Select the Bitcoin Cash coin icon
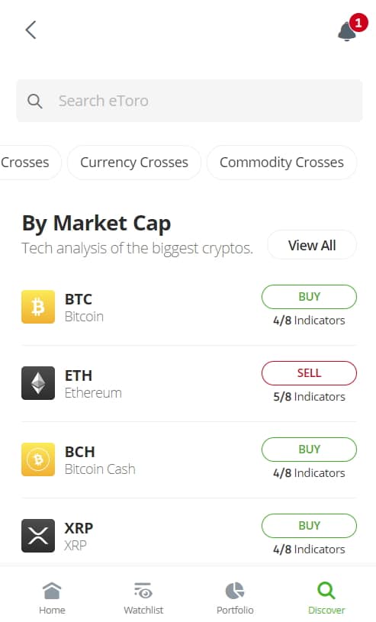 [38, 459]
